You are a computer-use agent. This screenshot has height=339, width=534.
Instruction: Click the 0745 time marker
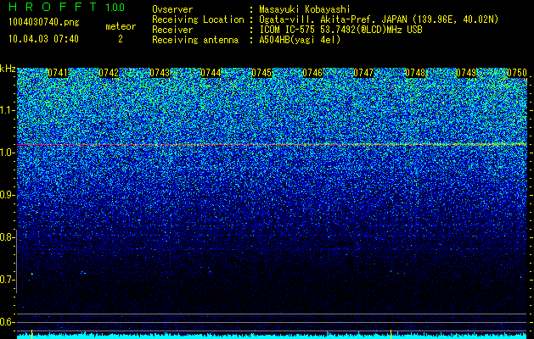[261, 73]
